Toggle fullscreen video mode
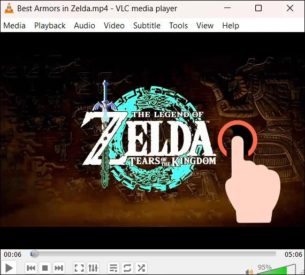Viewport: 305px width, 275px height. pyautogui.click(x=79, y=268)
